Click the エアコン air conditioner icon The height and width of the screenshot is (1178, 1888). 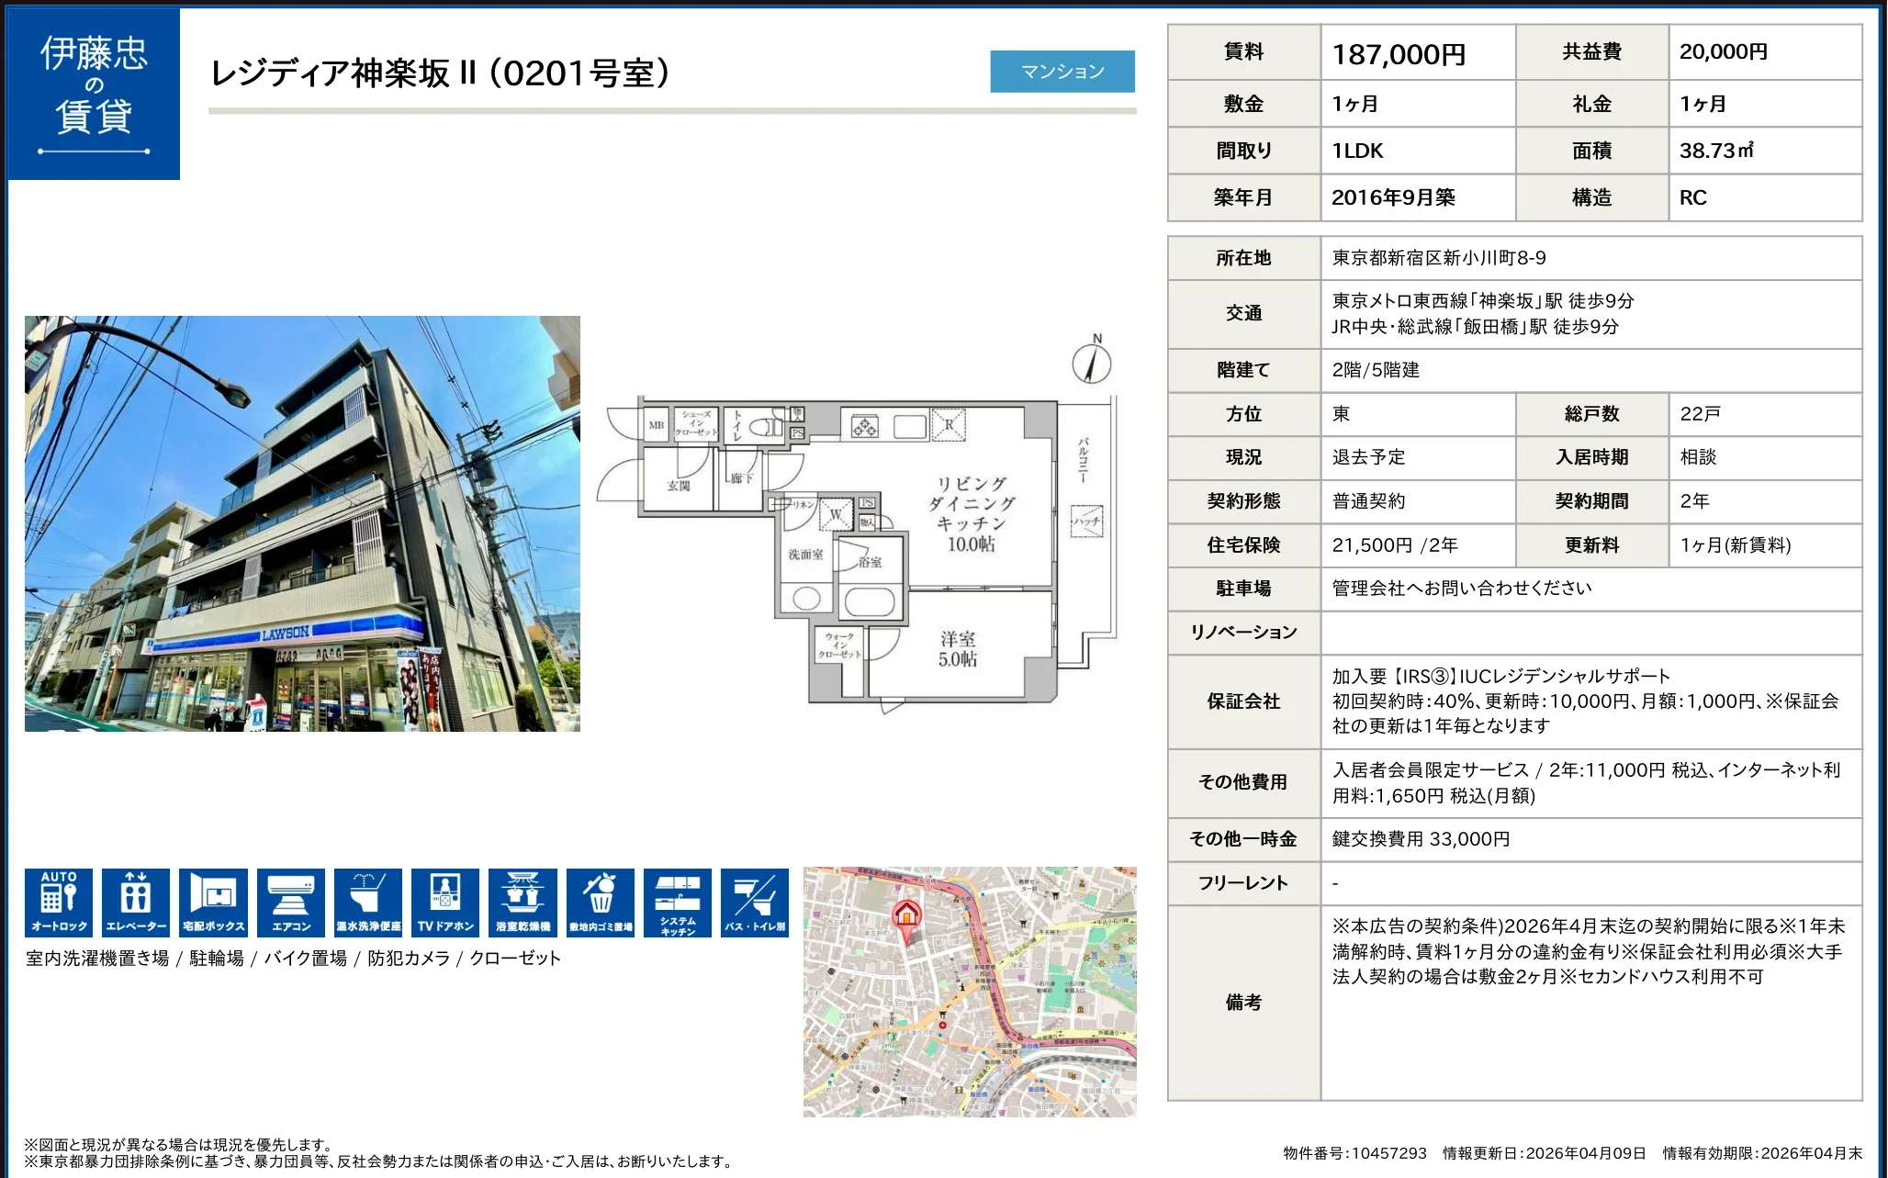tap(291, 902)
